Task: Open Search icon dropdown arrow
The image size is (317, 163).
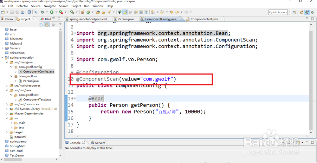Action: point(113,12)
